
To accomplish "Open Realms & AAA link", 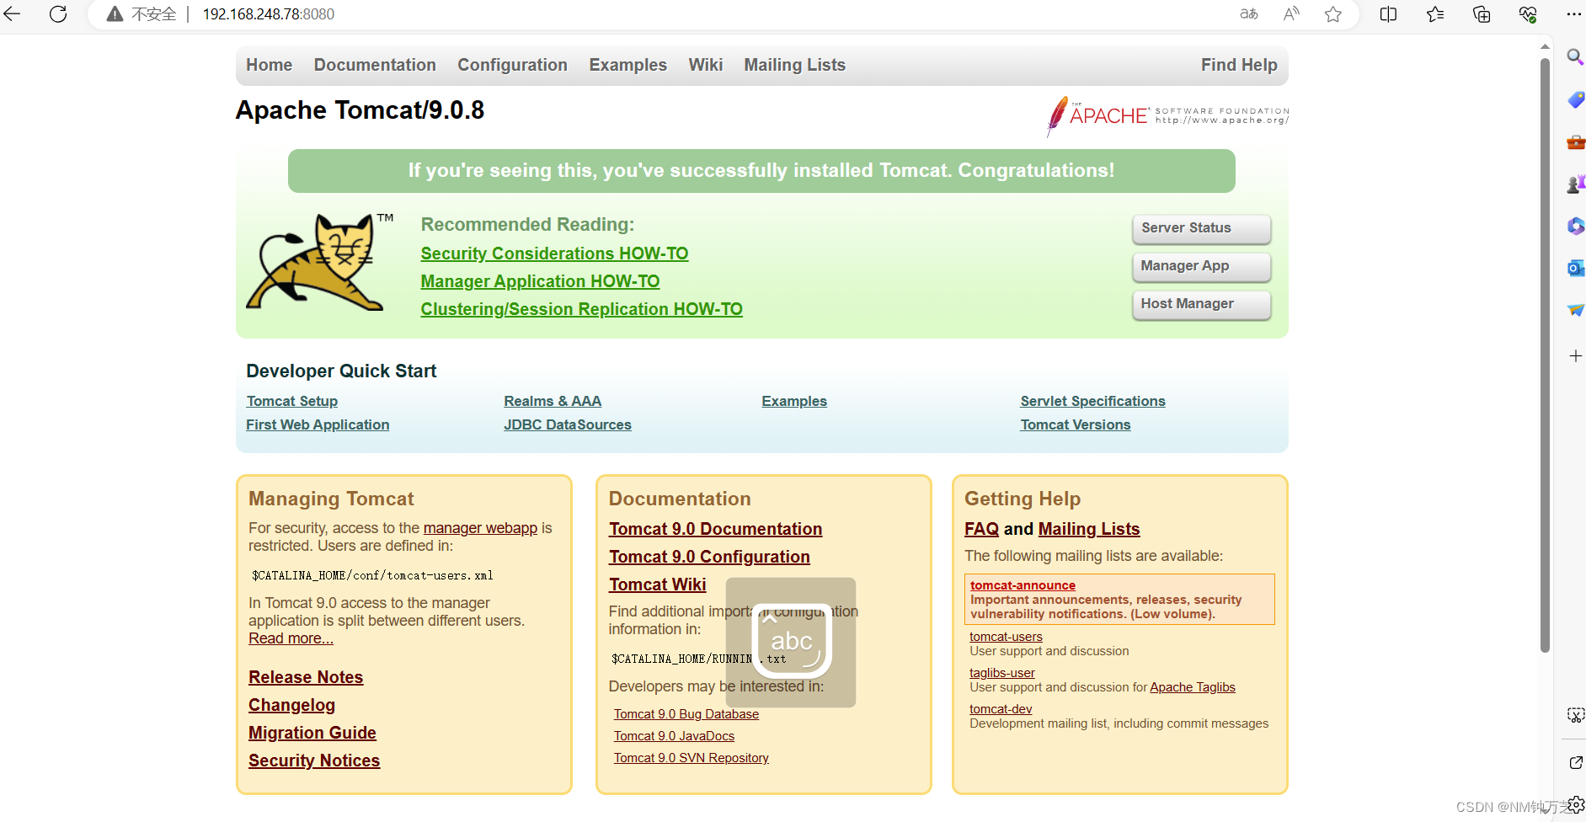I will [553, 401].
